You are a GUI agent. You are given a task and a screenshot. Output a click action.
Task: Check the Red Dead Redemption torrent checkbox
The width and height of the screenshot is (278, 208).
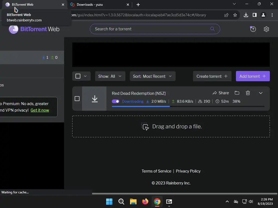pyautogui.click(x=77, y=99)
